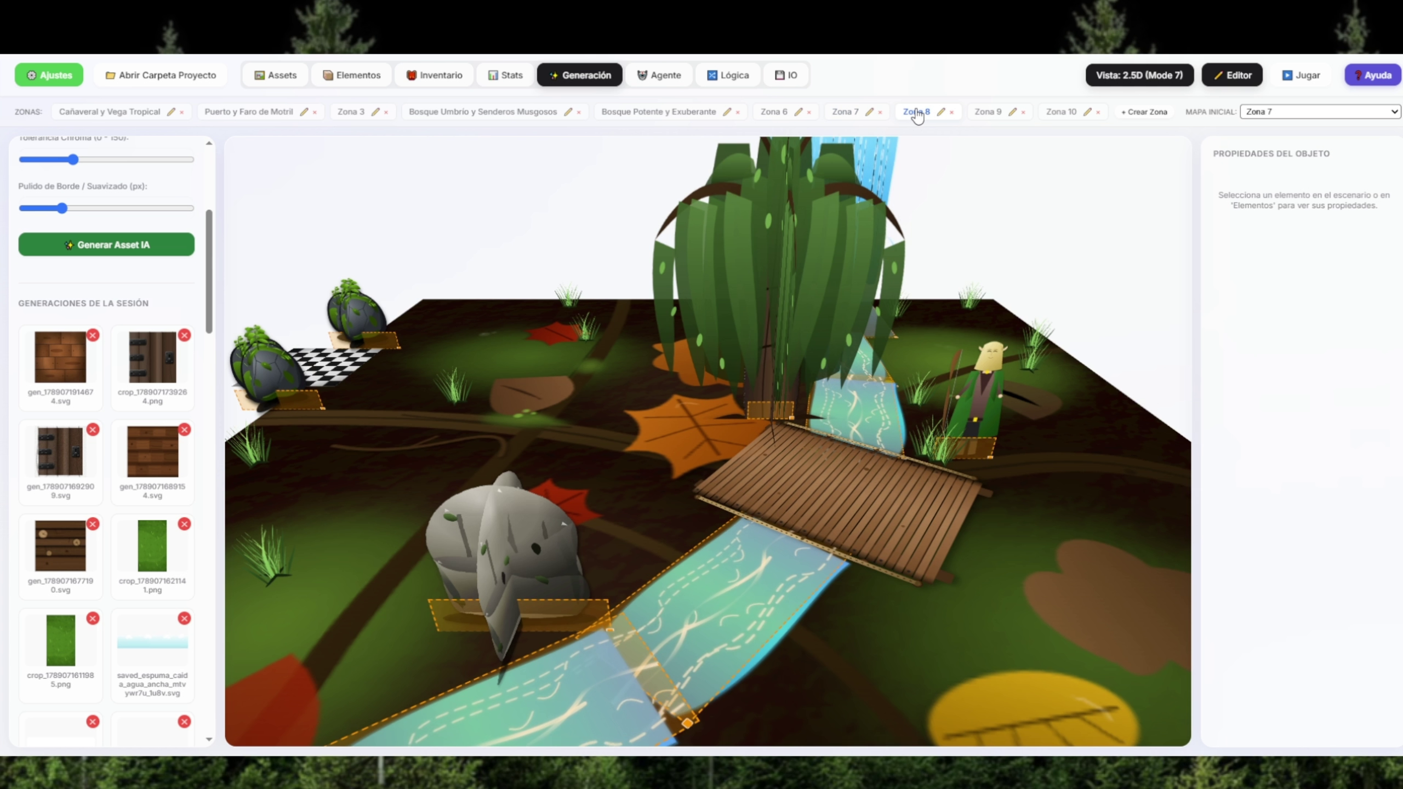1403x789 pixels.
Task: Rename Bosque Potente y Exuberante zone
Action: coord(727,112)
